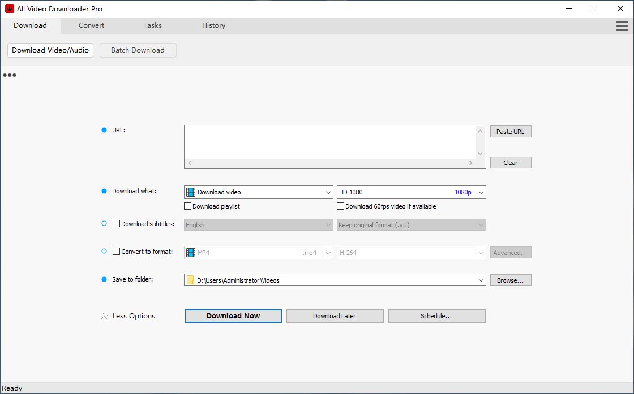
Task: Open the English subtitle language dropdown
Action: pyautogui.click(x=258, y=225)
